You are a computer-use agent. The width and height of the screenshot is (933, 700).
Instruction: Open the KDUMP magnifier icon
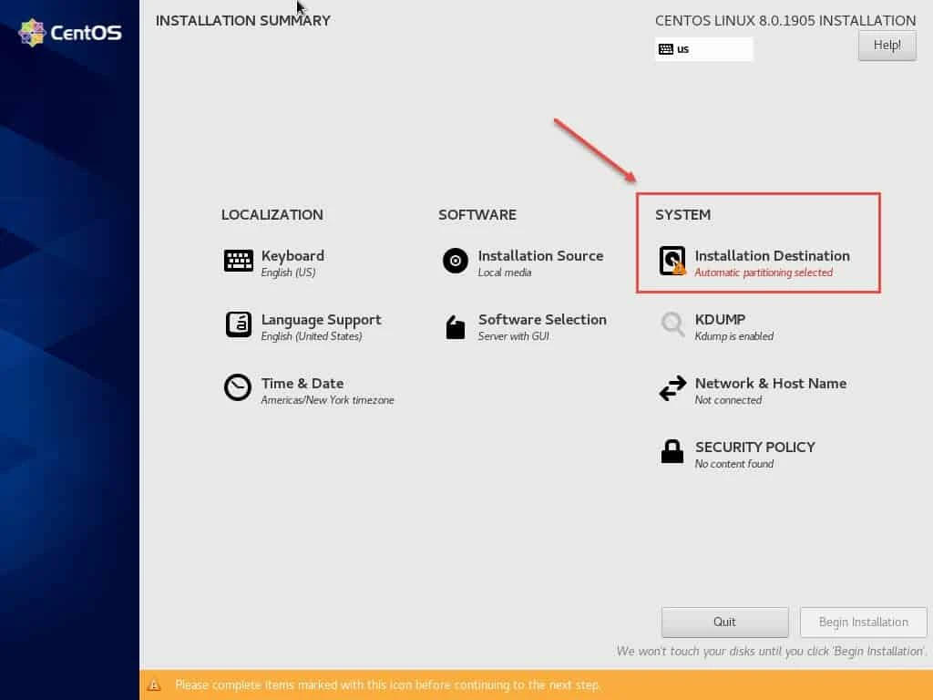tap(672, 324)
